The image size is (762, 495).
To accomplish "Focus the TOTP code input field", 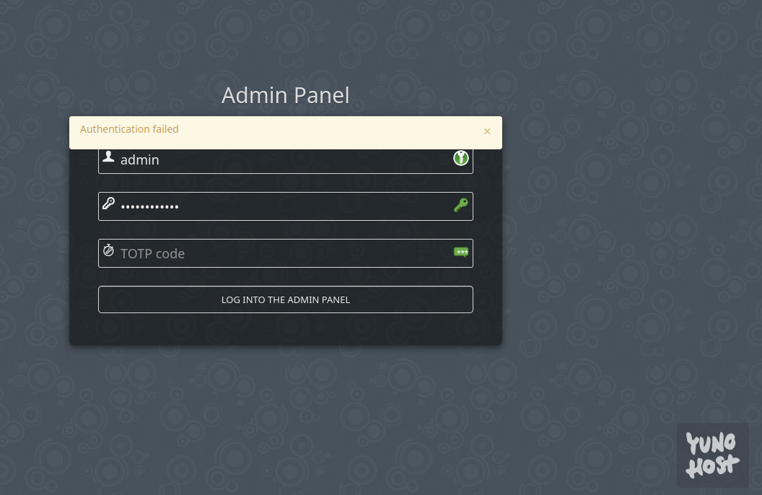I will coord(286,253).
